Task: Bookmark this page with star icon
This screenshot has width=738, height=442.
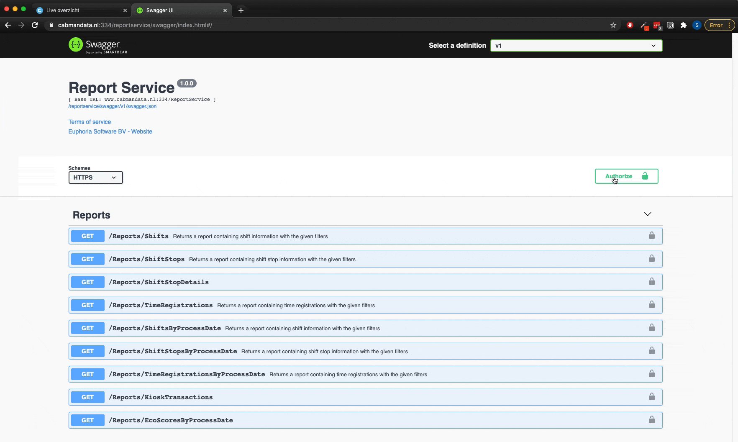Action: (613, 25)
